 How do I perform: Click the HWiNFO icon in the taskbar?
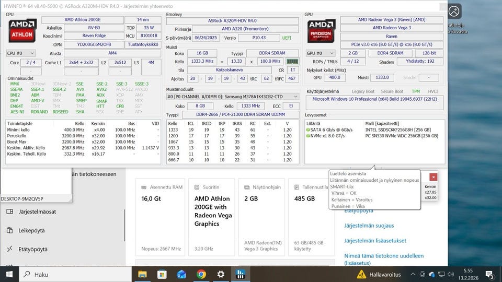240,274
